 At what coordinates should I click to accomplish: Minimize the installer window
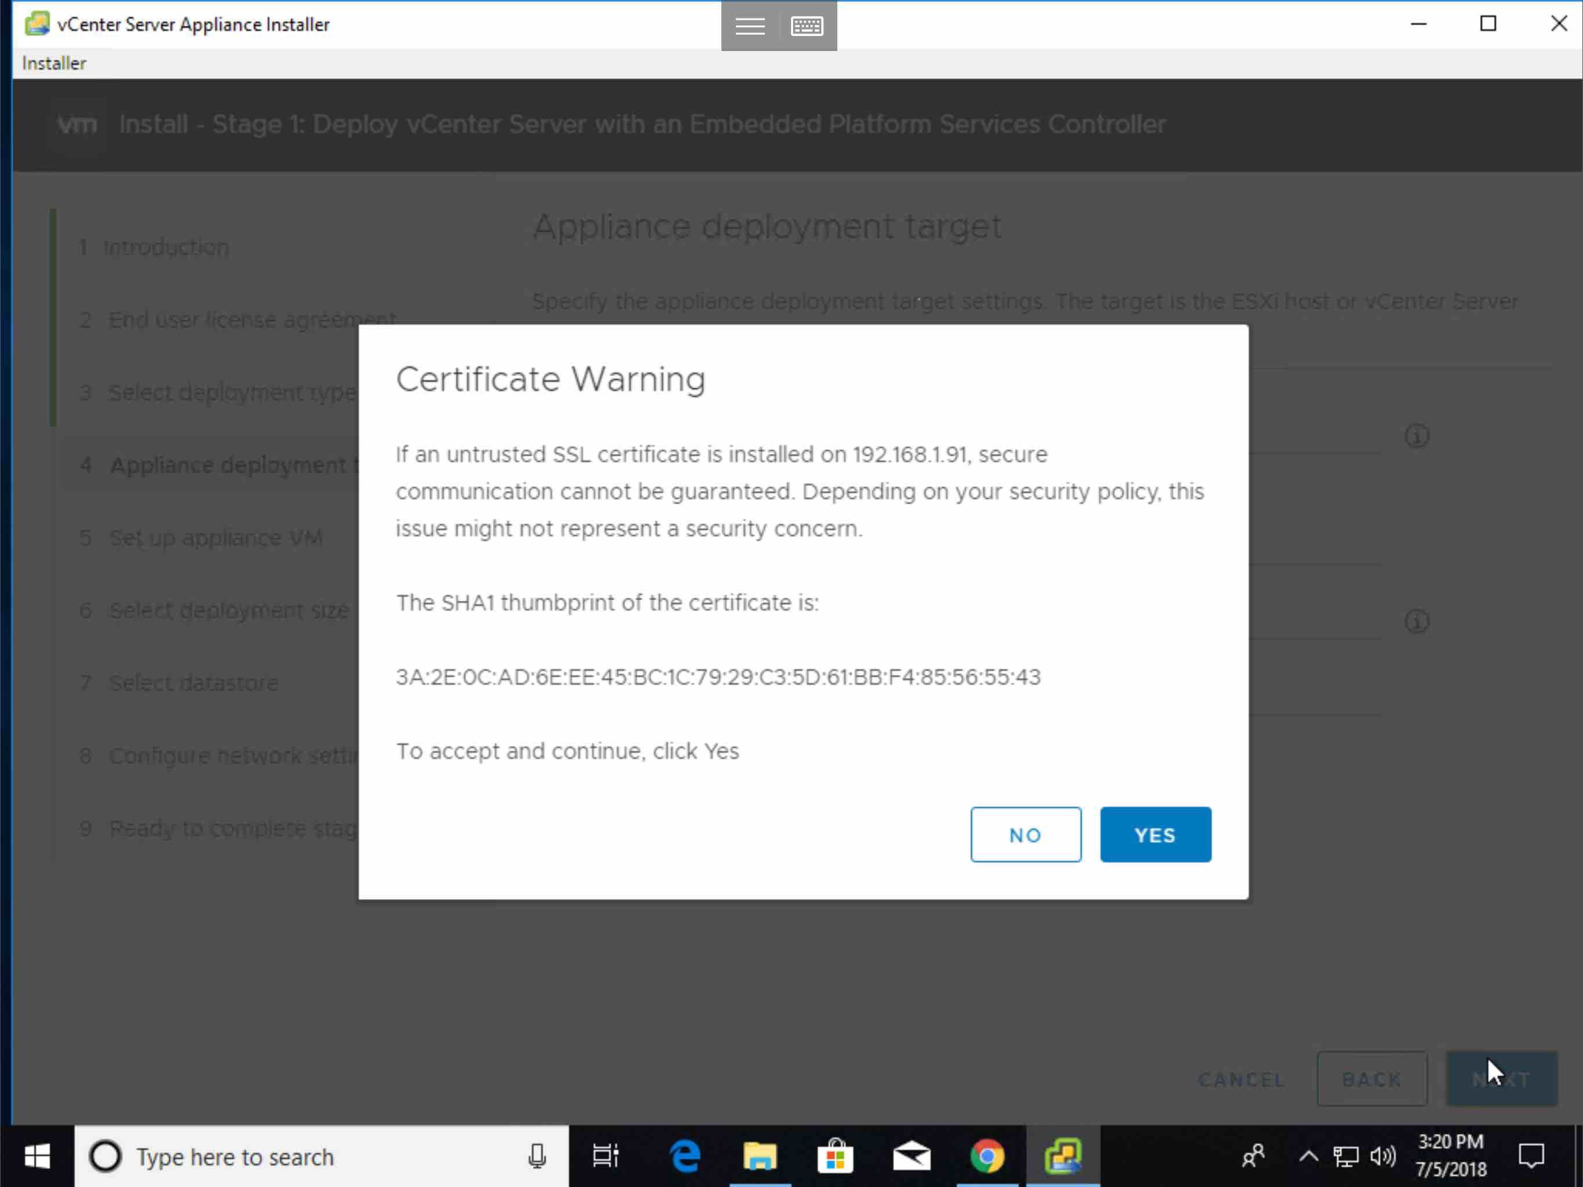(1418, 24)
